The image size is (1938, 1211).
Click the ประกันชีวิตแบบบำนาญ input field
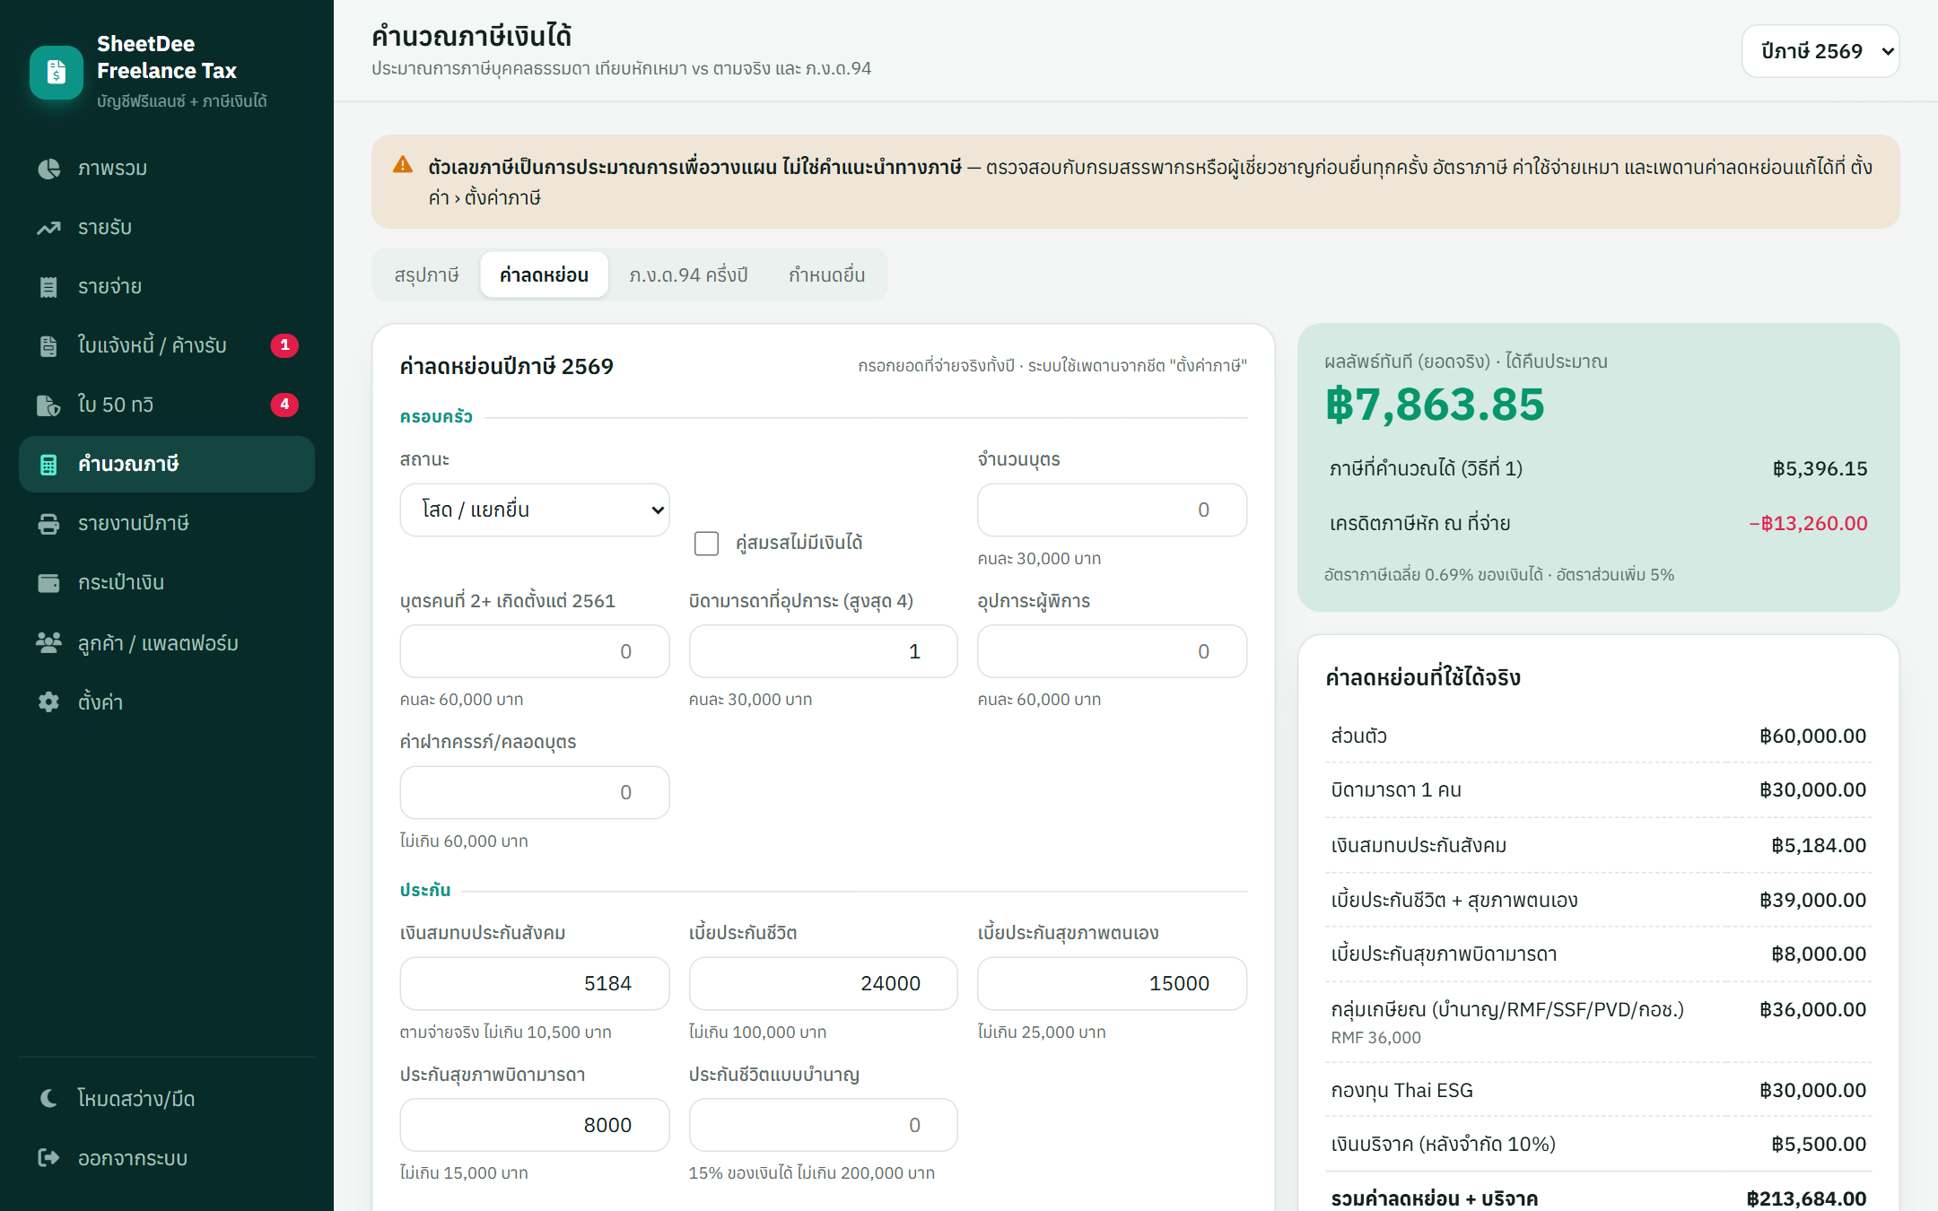pos(823,1125)
